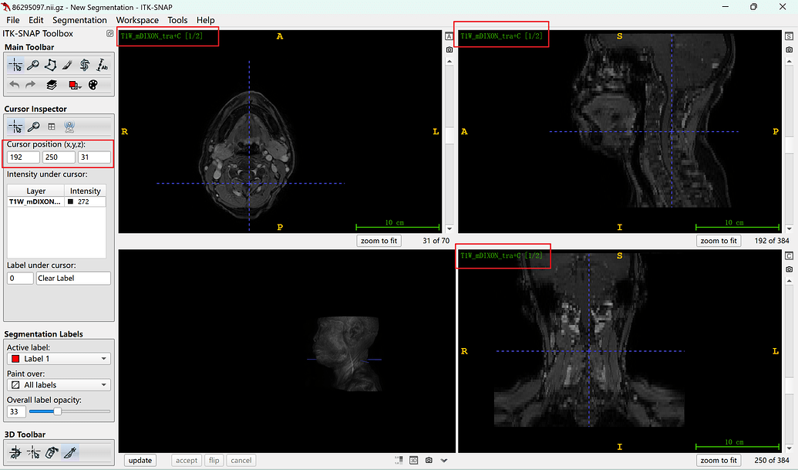Open the Label editor palette icon
The width and height of the screenshot is (798, 470).
click(x=92, y=85)
